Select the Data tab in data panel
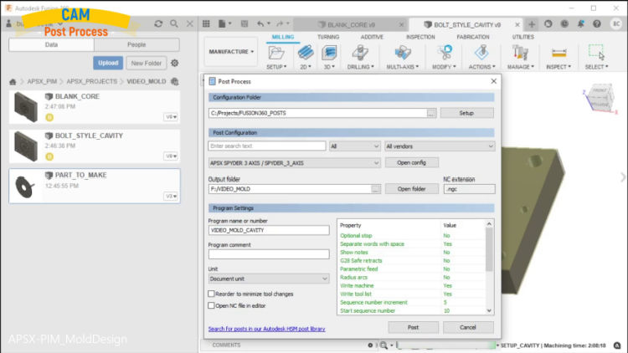This screenshot has height=353, width=628. tap(51, 45)
